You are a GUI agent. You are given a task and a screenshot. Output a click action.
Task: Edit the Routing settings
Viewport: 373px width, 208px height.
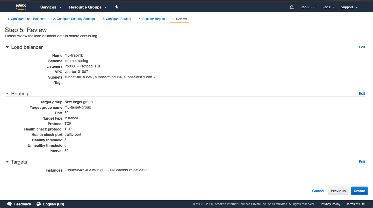point(362,94)
